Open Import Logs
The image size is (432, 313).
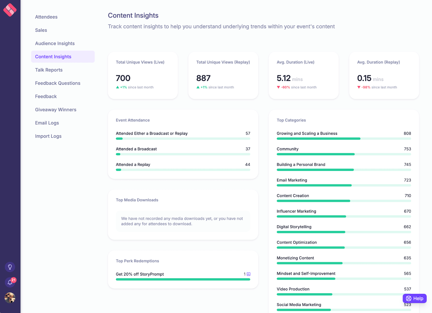pos(48,136)
